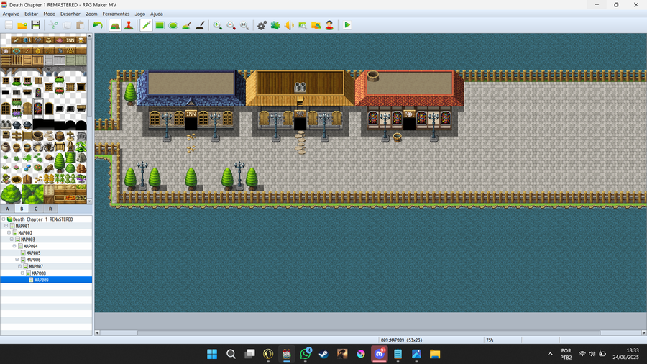This screenshot has height=364, width=647.
Task: Click the Cut scissors icon
Action: pyautogui.click(x=54, y=25)
